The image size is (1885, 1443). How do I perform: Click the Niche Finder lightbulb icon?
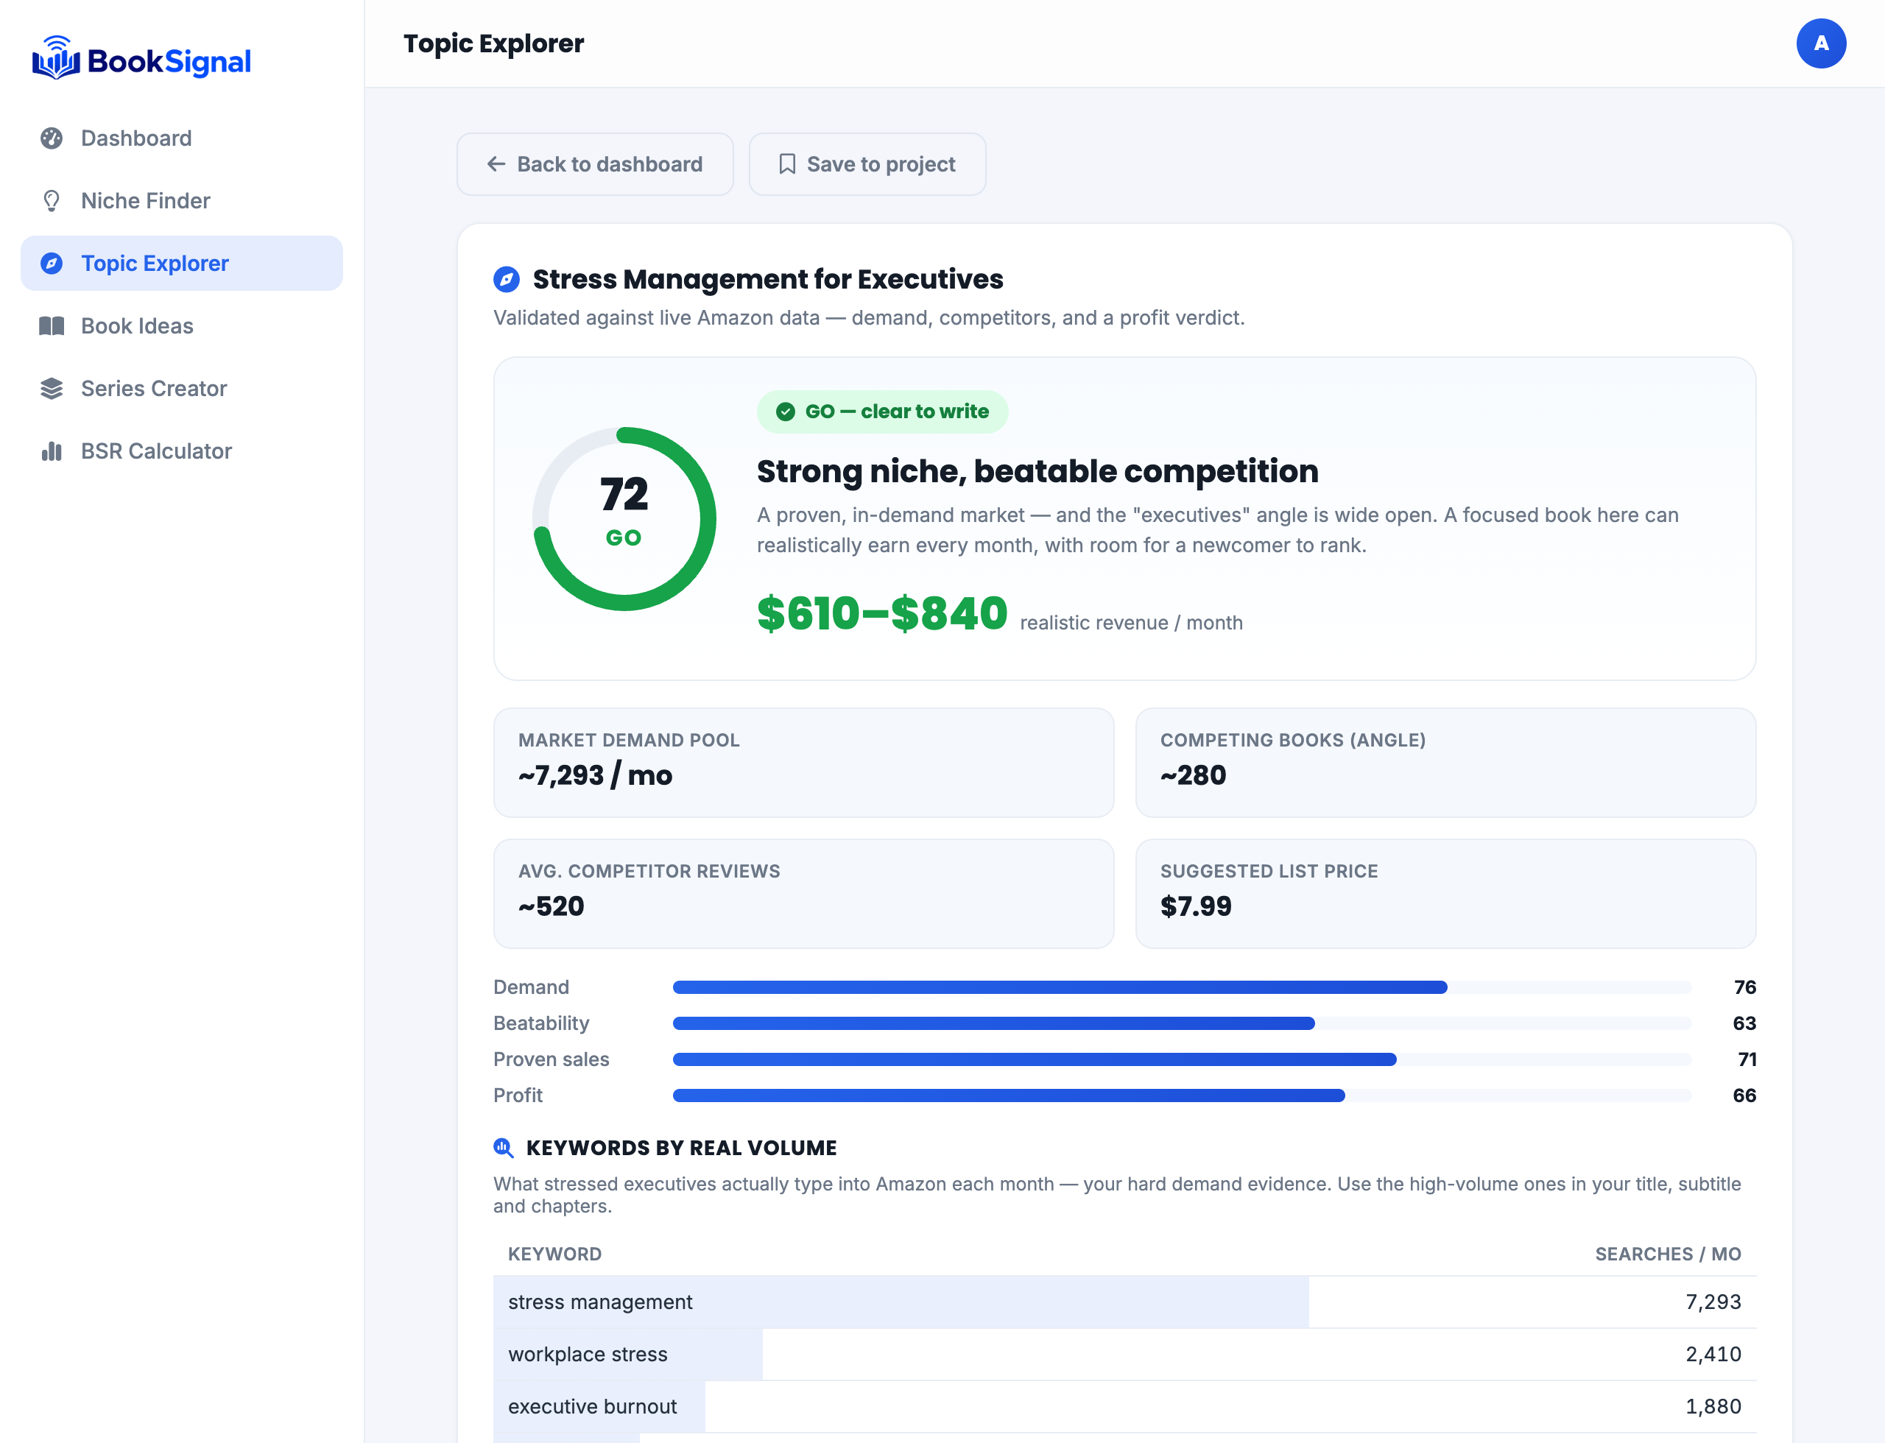[x=52, y=201]
